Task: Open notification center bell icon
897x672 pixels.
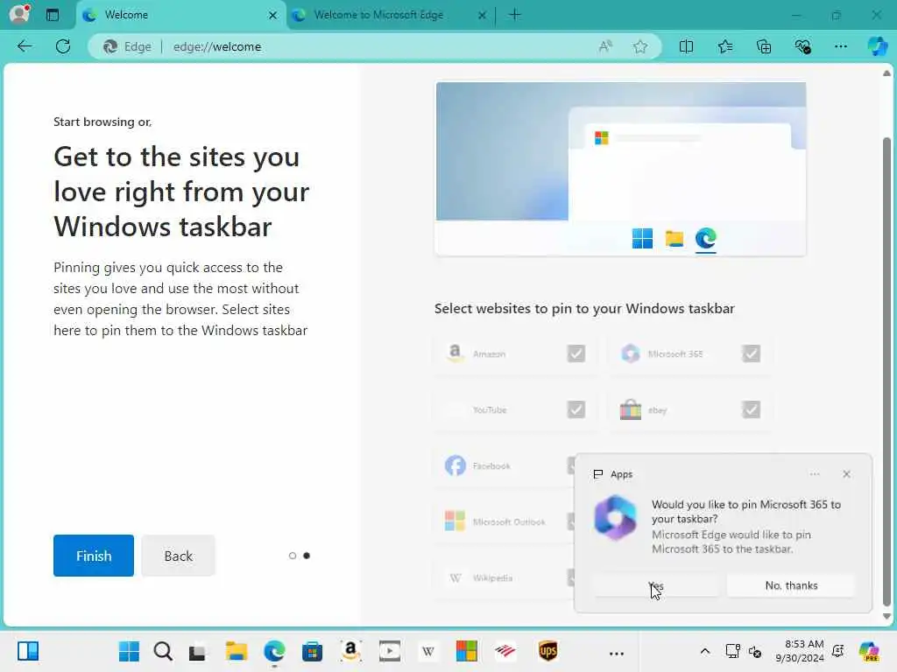Action: point(838,651)
